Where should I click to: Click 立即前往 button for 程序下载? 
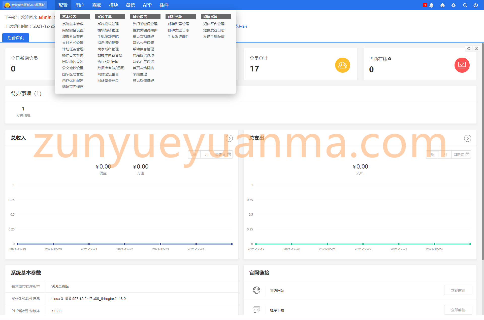[458, 310]
